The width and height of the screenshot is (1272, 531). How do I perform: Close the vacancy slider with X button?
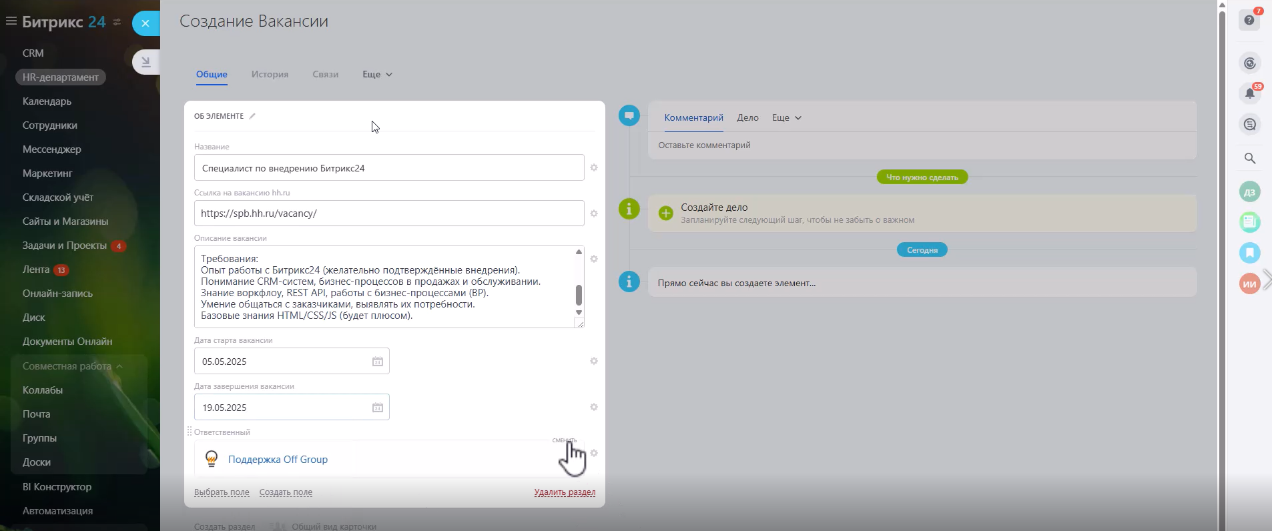click(145, 23)
